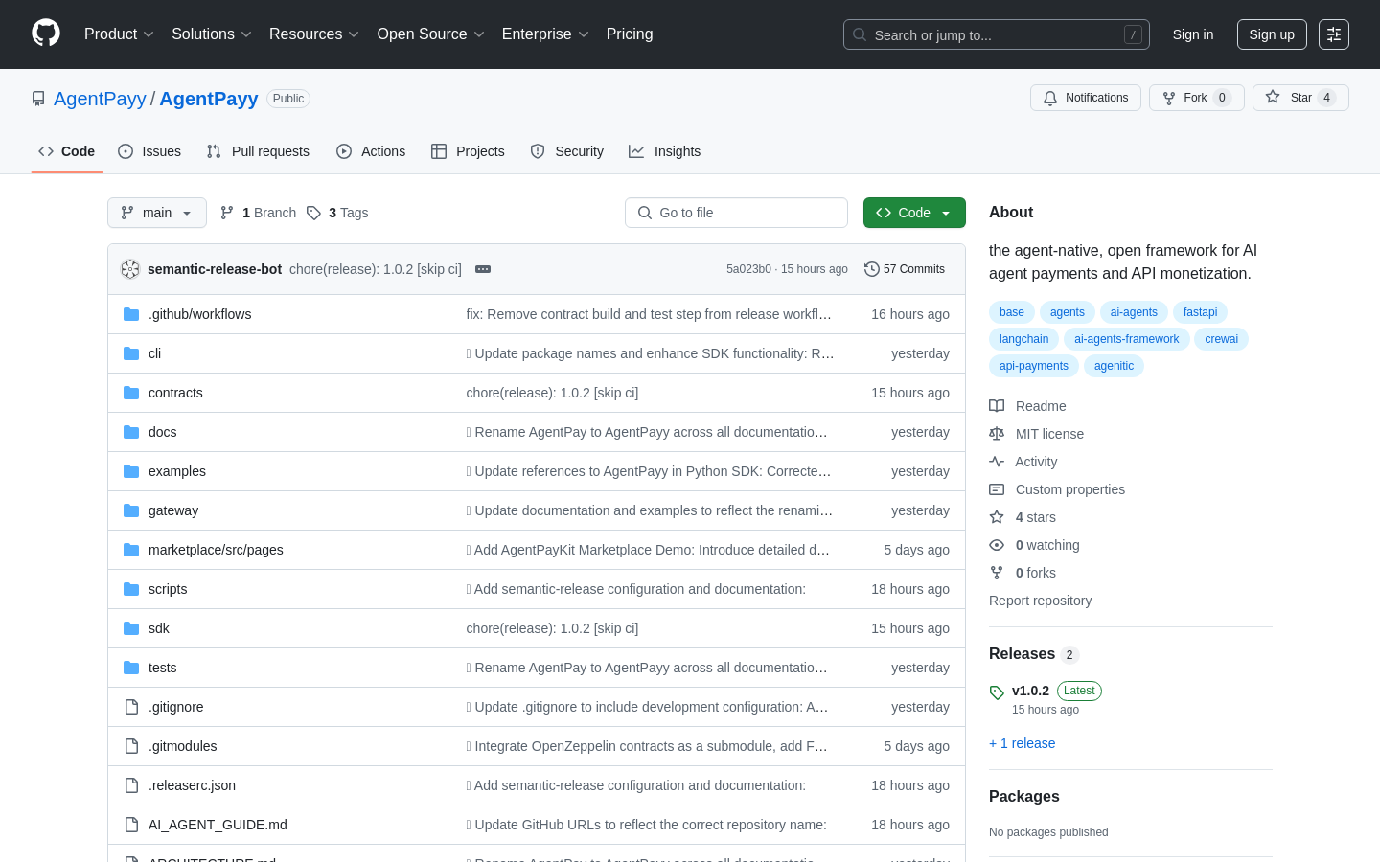This screenshot has height=862, width=1380.
Task: Open the gateway folder
Action: [x=173, y=510]
